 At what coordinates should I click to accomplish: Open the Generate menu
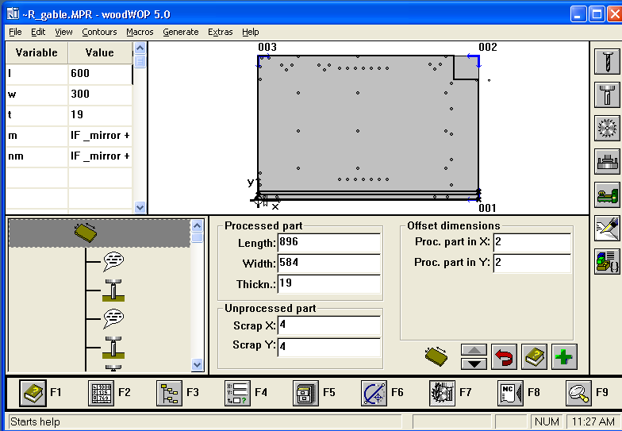tap(181, 32)
